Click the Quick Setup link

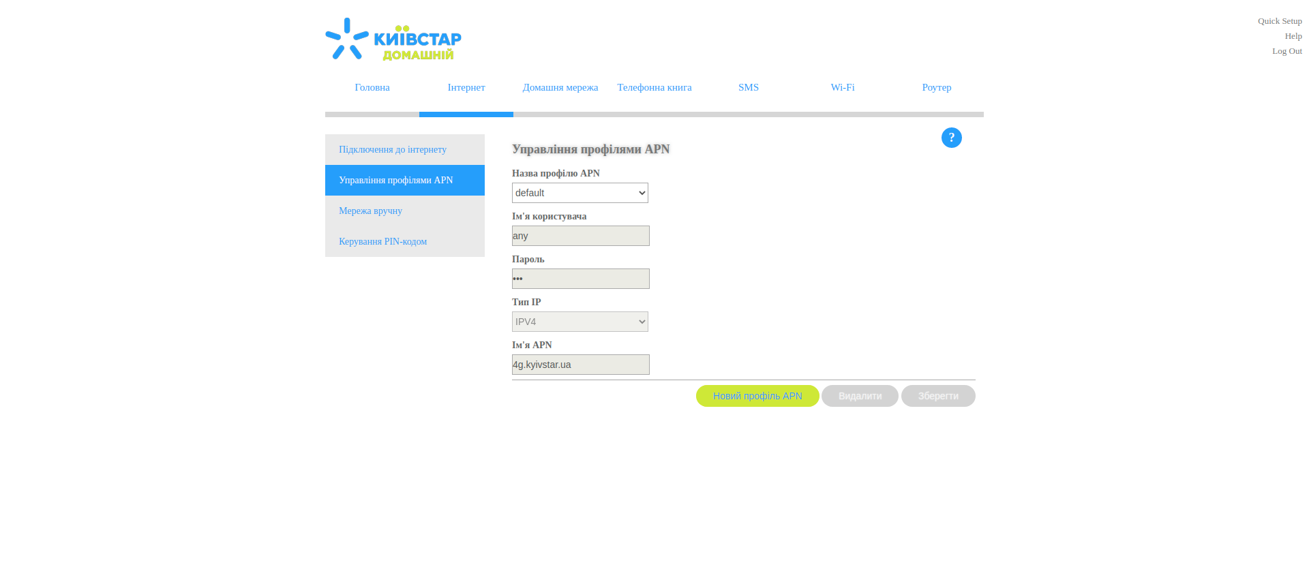1279,21
